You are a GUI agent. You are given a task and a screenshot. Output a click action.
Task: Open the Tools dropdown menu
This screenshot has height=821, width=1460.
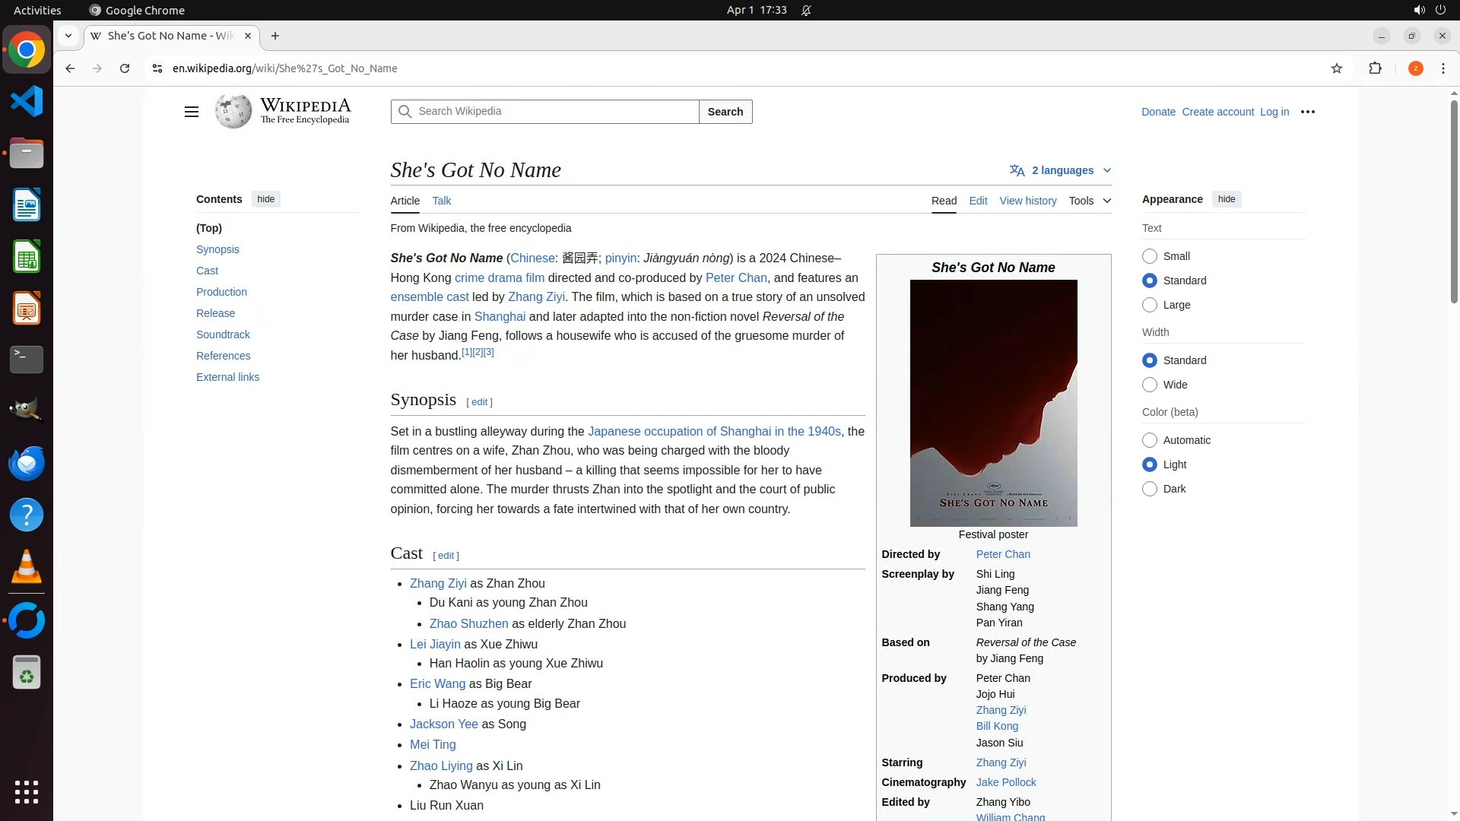[1089, 201]
